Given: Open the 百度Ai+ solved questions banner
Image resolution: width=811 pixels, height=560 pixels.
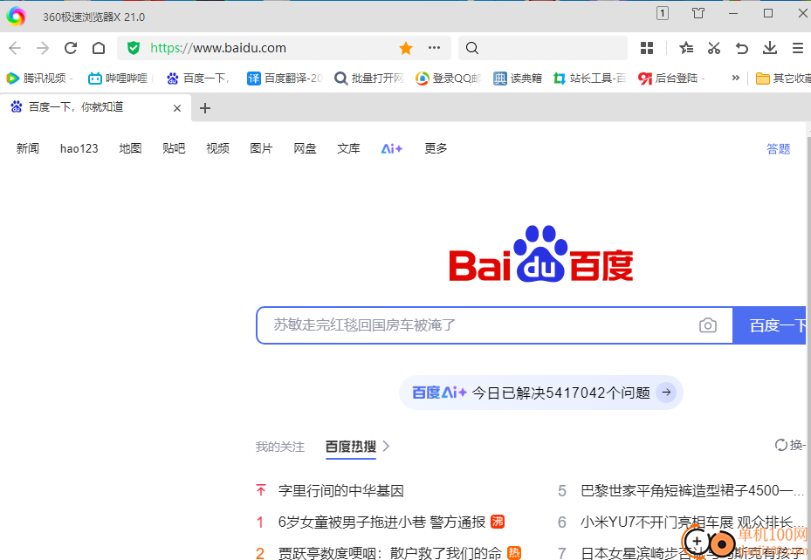Looking at the screenshot, I should 541,393.
